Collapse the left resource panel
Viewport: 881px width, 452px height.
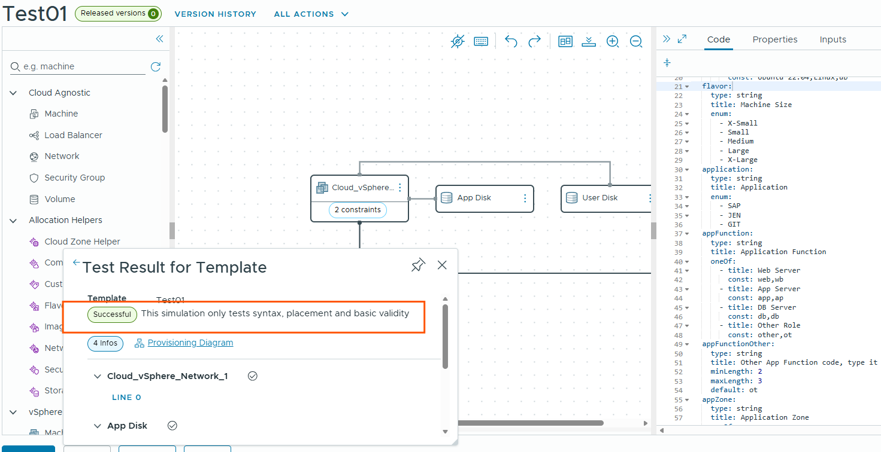point(159,39)
